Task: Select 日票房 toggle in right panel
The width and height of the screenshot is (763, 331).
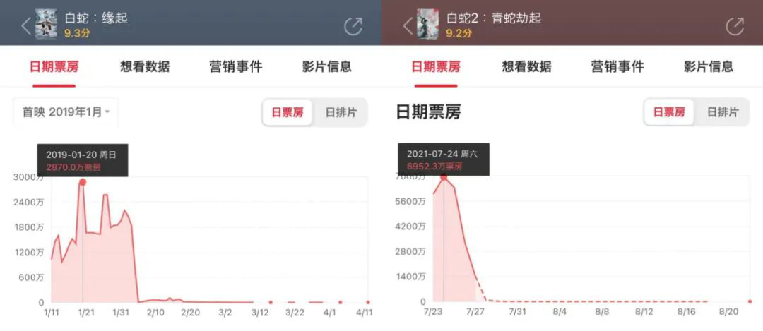Action: point(668,113)
